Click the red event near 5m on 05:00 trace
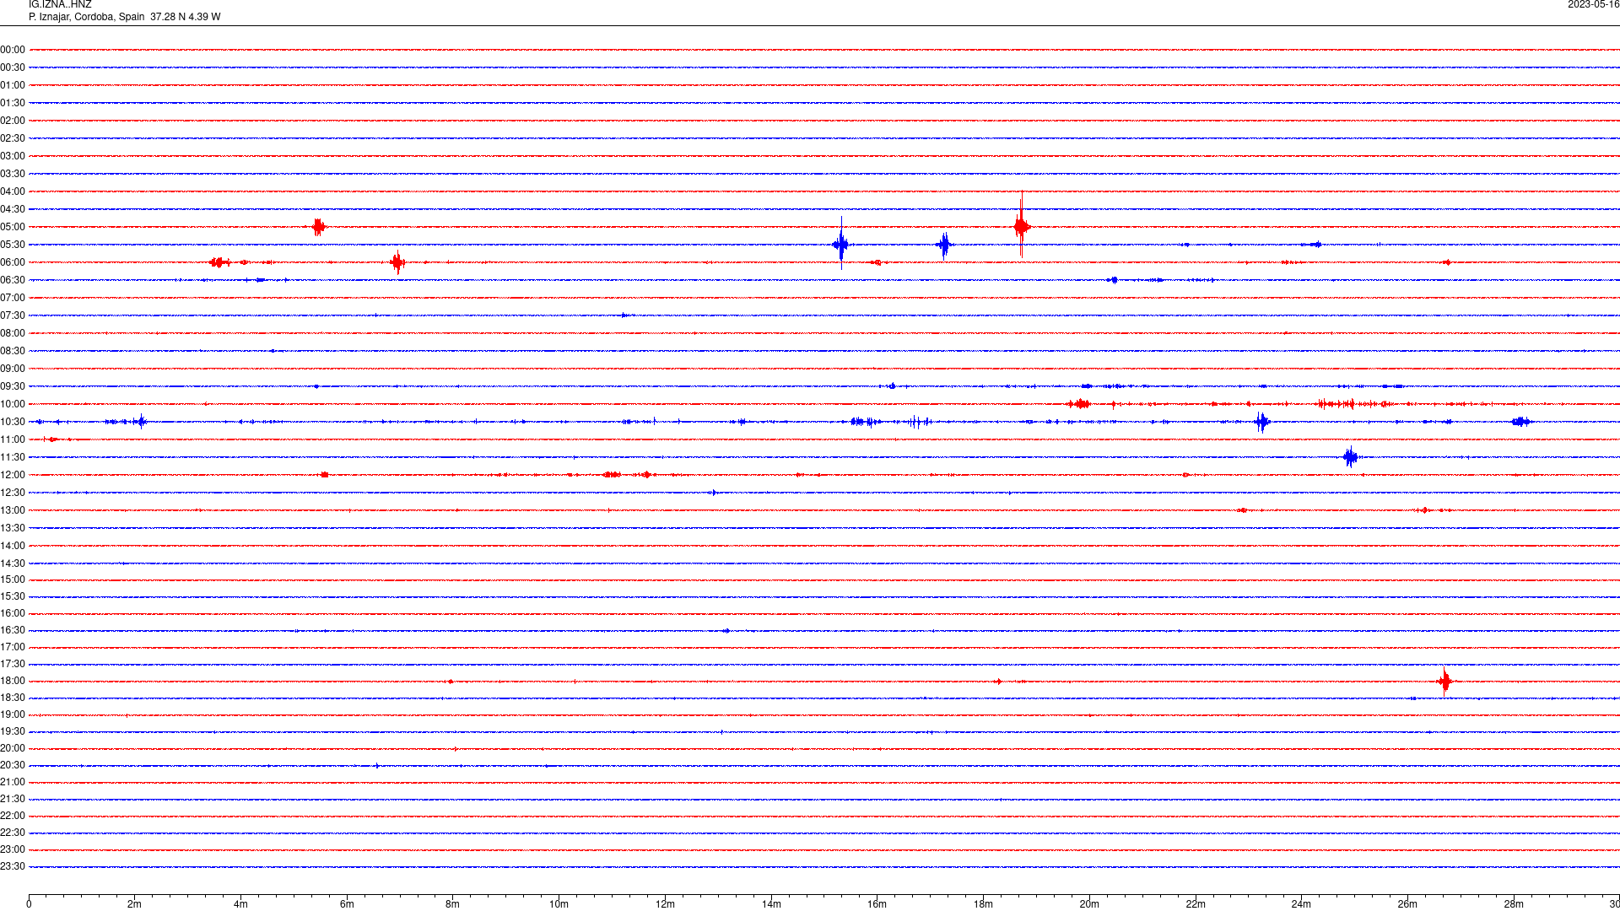The height and width of the screenshot is (911, 1620). tap(318, 226)
